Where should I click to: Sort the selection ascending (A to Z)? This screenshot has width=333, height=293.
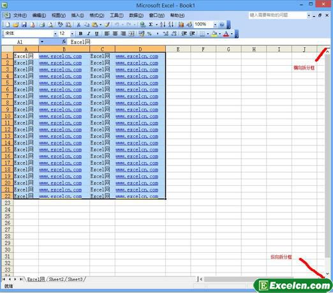163,25
